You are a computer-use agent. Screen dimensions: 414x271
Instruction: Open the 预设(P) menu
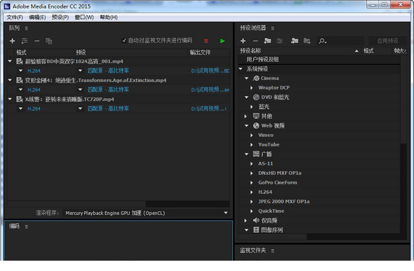pos(60,17)
